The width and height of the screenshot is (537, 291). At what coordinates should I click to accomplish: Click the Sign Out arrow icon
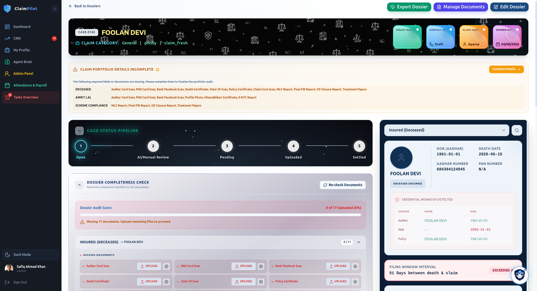tap(7, 282)
